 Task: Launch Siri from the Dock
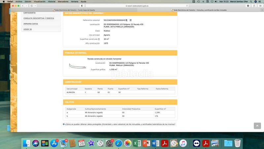click(36, 143)
